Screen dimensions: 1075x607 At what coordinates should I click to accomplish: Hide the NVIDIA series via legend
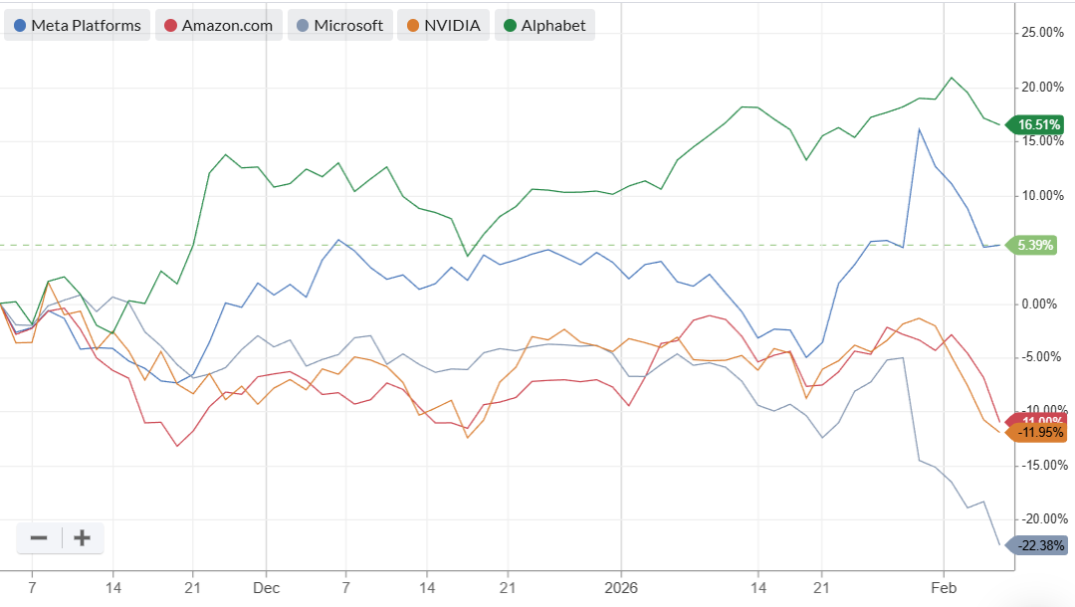[x=444, y=25]
